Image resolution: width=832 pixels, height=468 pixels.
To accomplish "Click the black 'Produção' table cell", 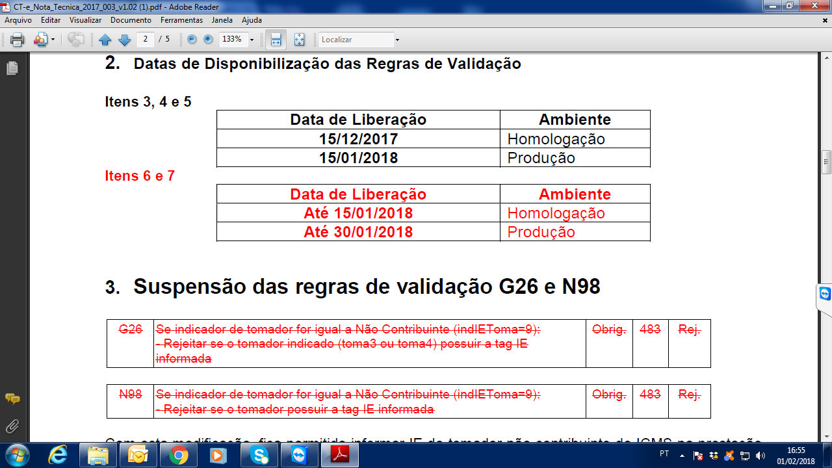I will 575,158.
